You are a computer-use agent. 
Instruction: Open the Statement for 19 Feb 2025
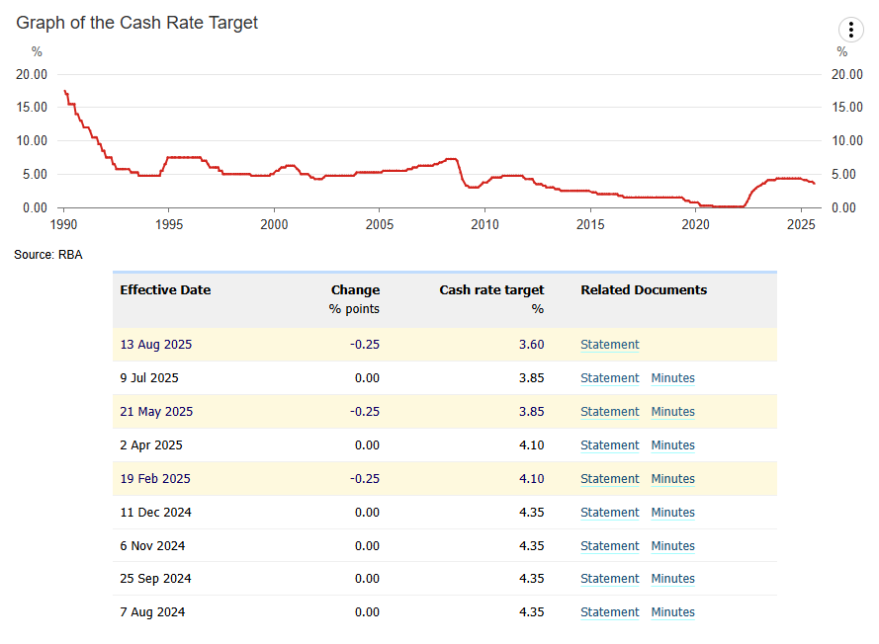click(x=609, y=479)
